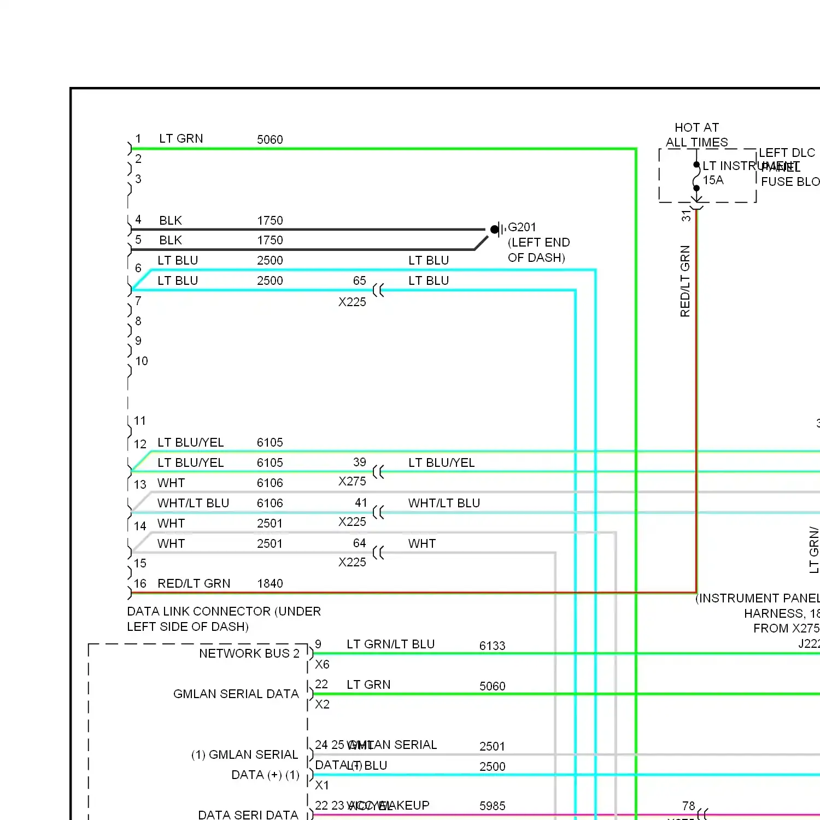This screenshot has width=820, height=820.
Task: Click the connector symbol at terminal 78
Action: tap(703, 815)
